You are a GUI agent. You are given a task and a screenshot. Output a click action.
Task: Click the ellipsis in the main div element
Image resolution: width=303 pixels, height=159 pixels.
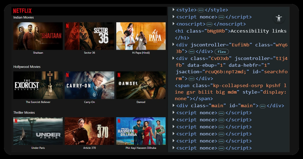[262, 106]
